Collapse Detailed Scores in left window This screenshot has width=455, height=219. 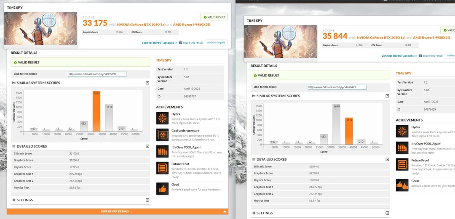point(147,146)
